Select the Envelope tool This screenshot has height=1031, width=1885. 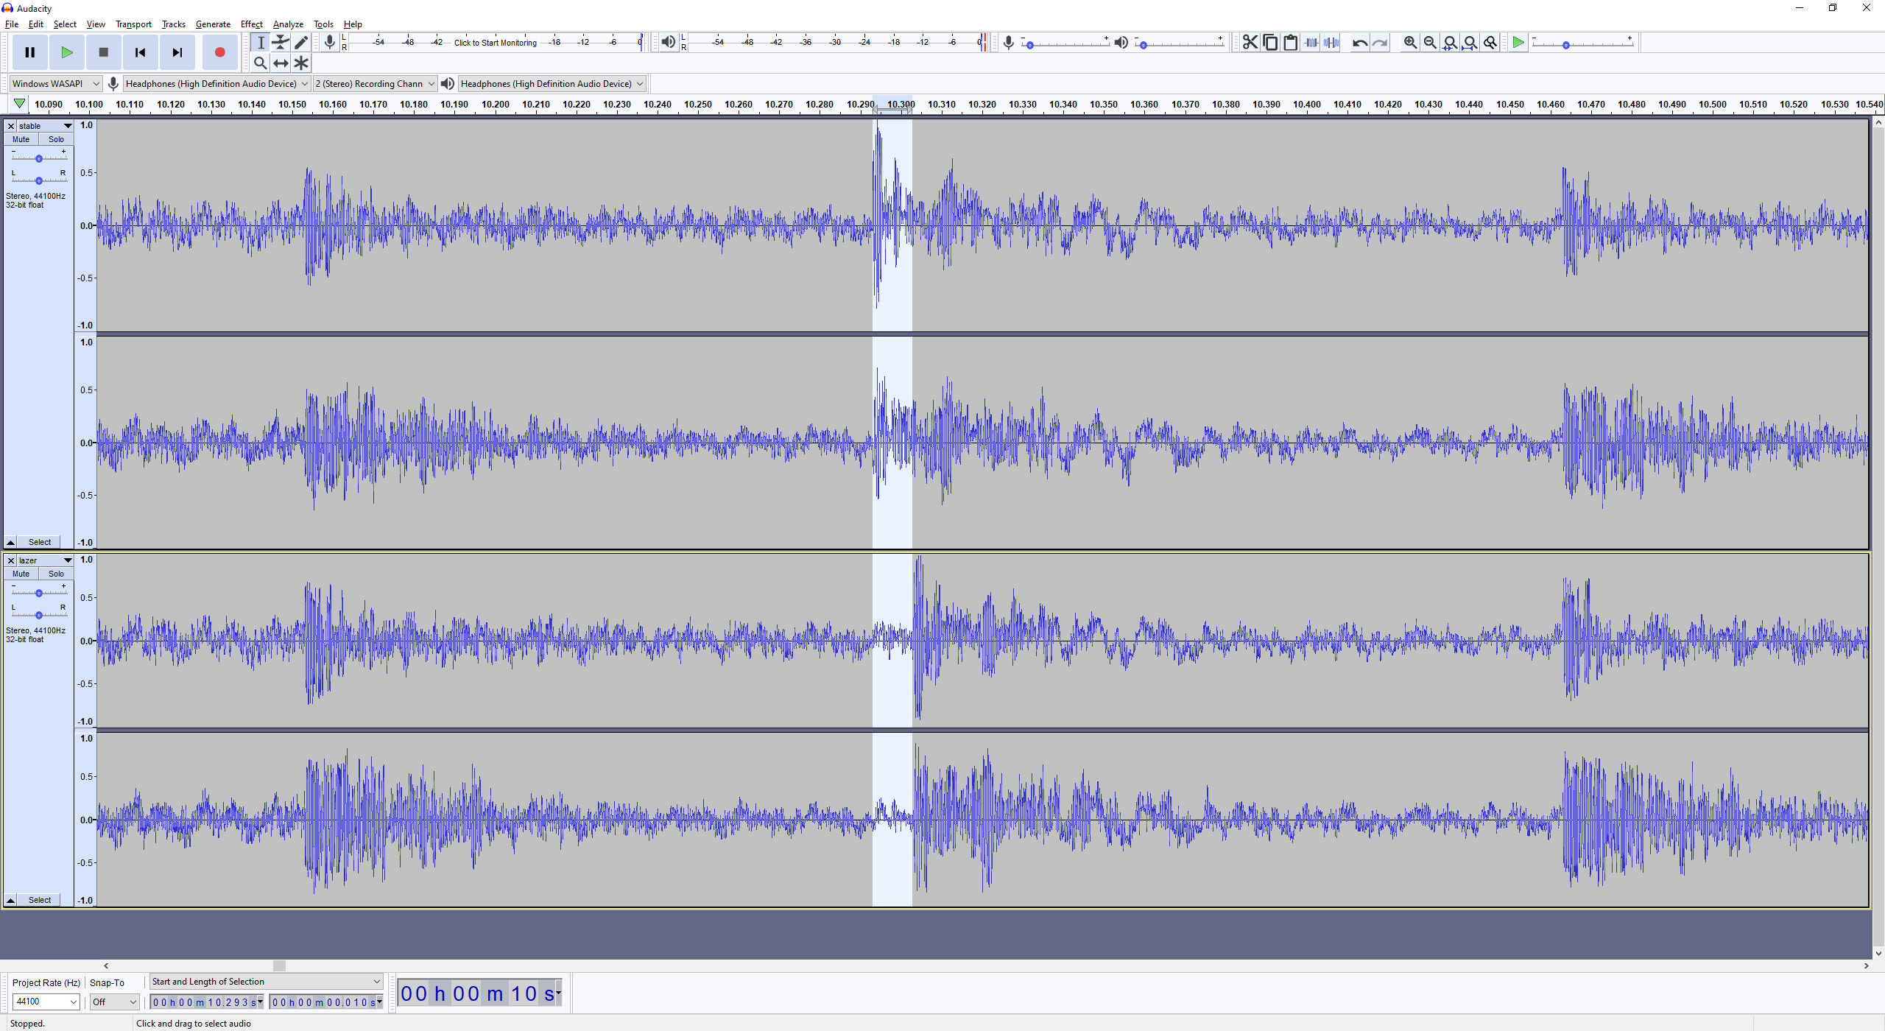(x=281, y=42)
